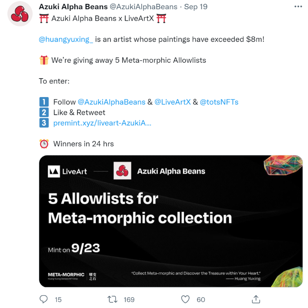The image size is (308, 308).
Task: Open the @AzukiAlphaBeans mention in step one
Action: [112, 102]
